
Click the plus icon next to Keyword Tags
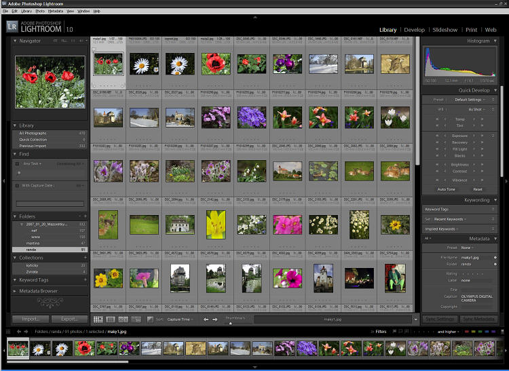point(84,279)
